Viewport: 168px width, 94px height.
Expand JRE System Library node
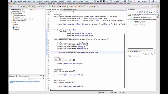[12, 19]
